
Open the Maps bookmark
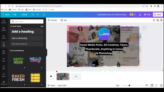pos(21,10)
